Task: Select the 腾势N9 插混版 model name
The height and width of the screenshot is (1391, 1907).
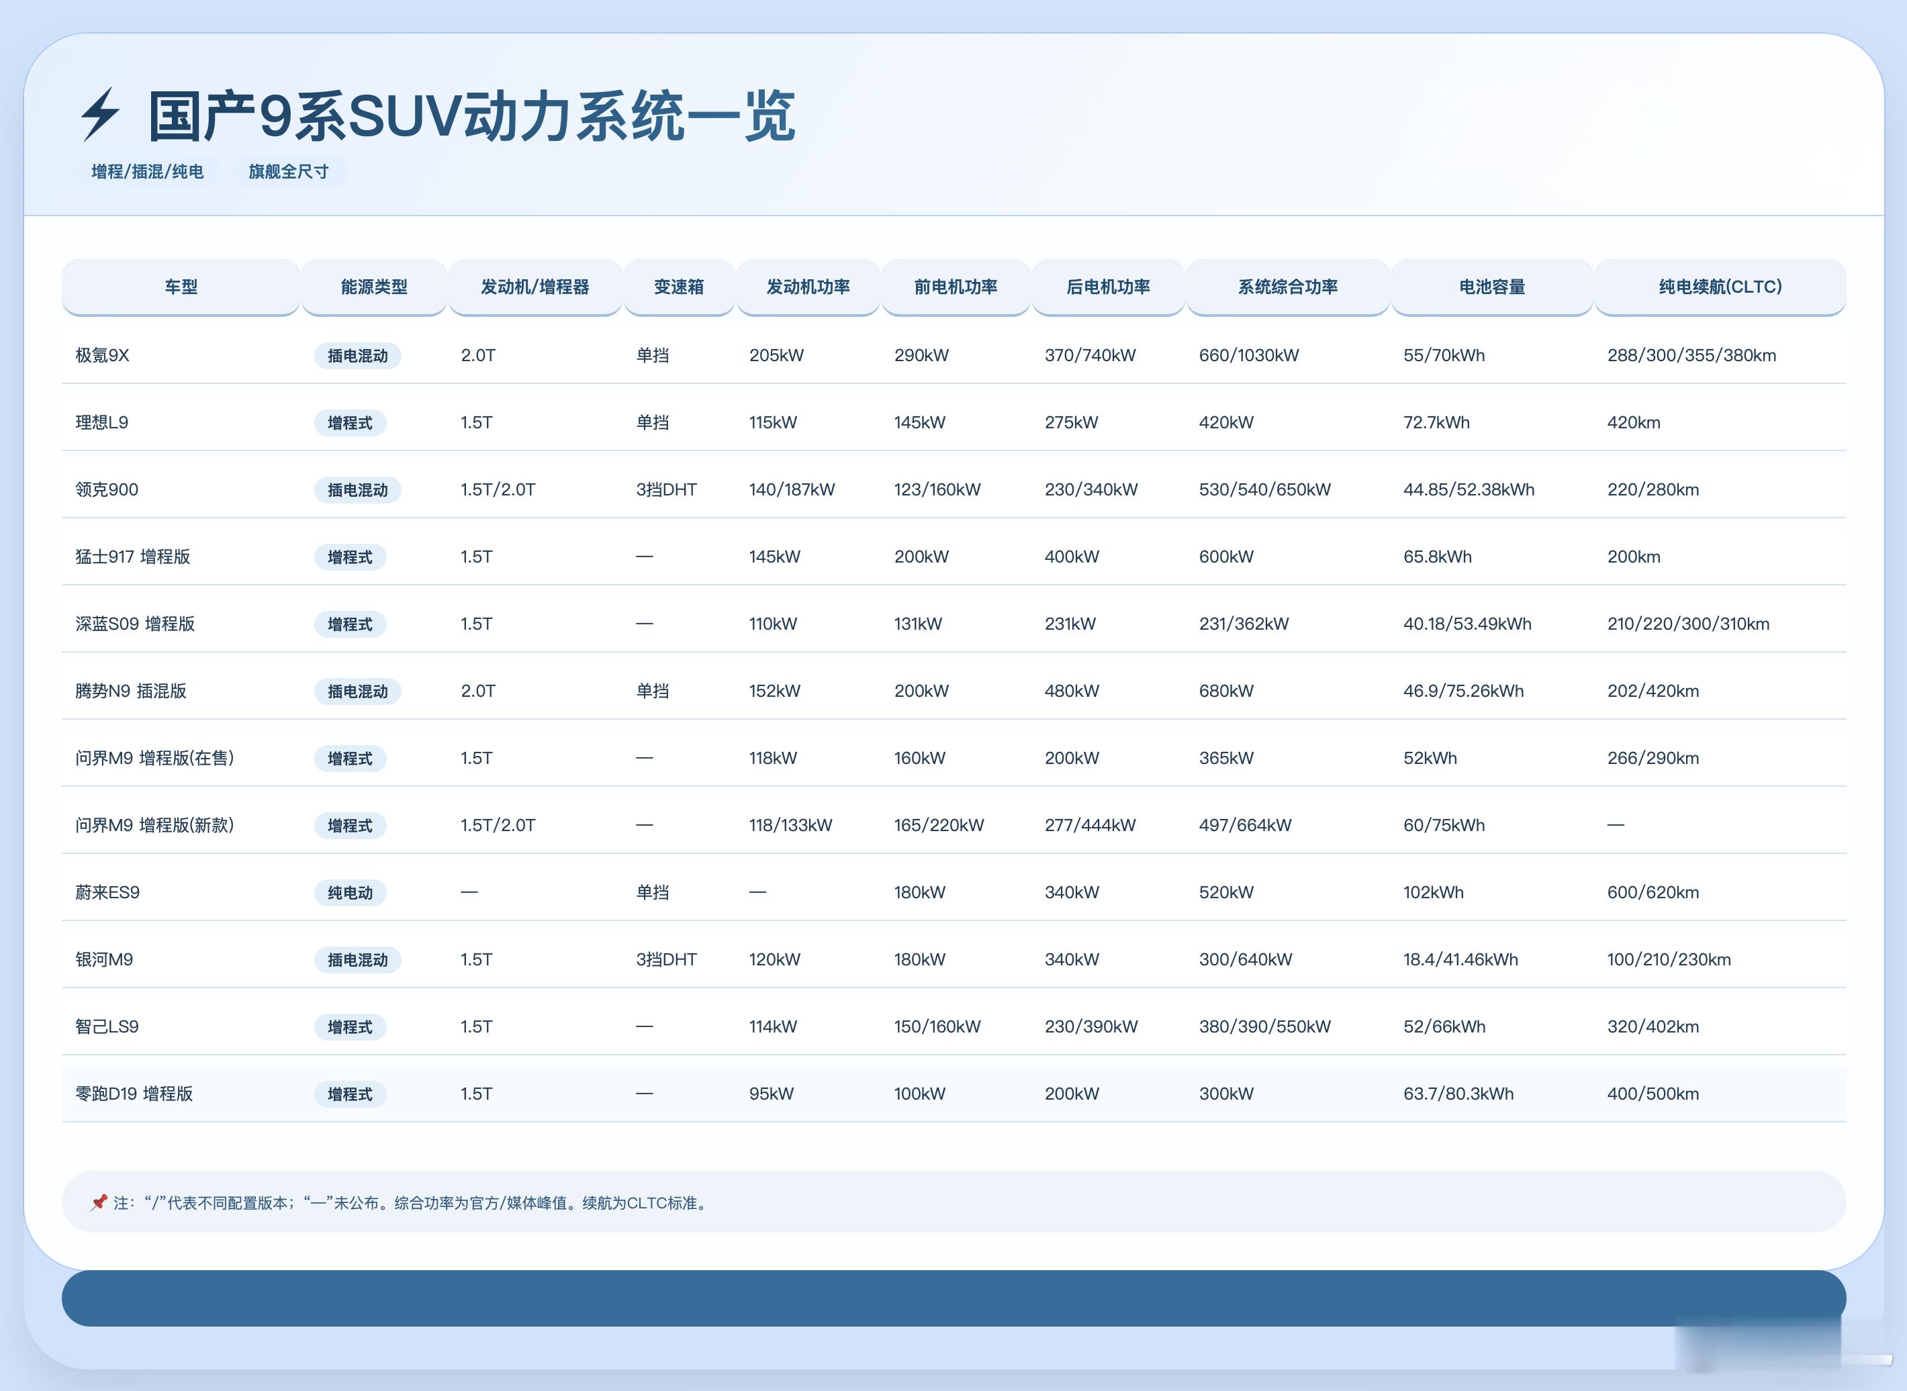Action: [130, 691]
